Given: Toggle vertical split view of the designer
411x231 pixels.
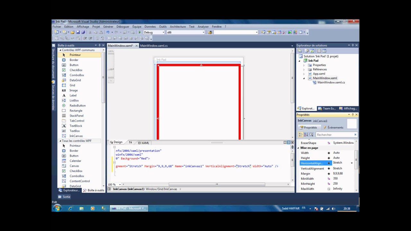Looking at the screenshot, I should pyautogui.click(x=285, y=142).
